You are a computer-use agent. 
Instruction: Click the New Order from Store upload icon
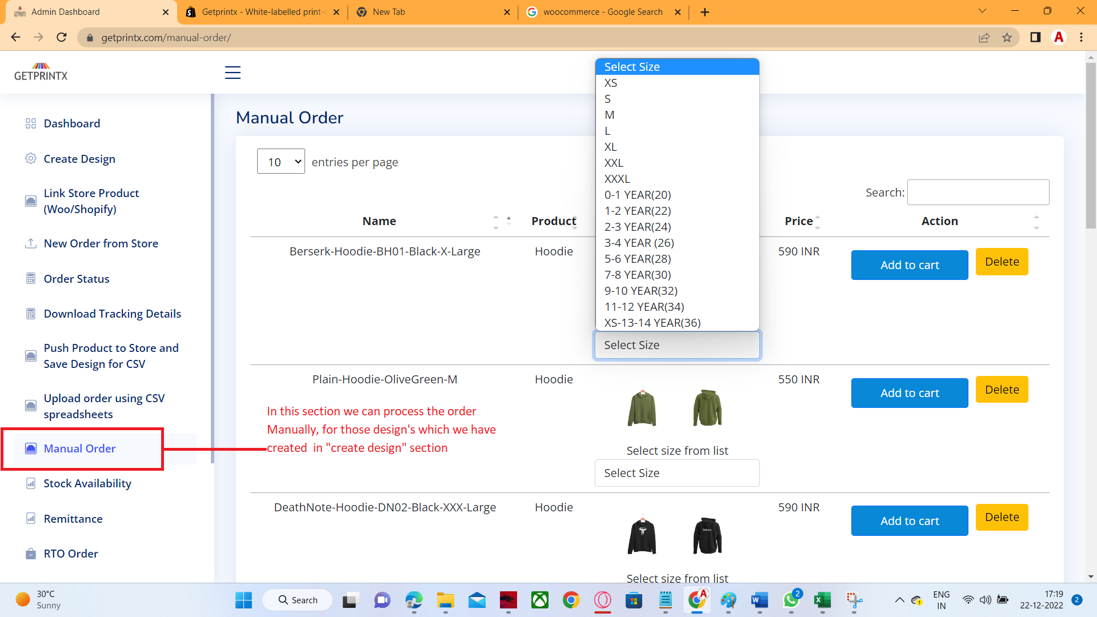click(31, 243)
